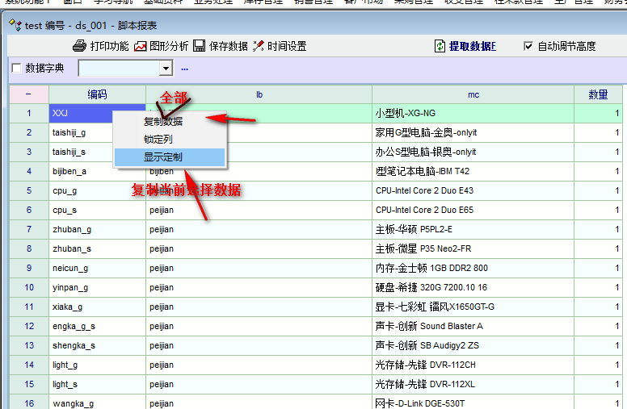
Task: Select 锁定列 in the context menu
Action: [158, 140]
